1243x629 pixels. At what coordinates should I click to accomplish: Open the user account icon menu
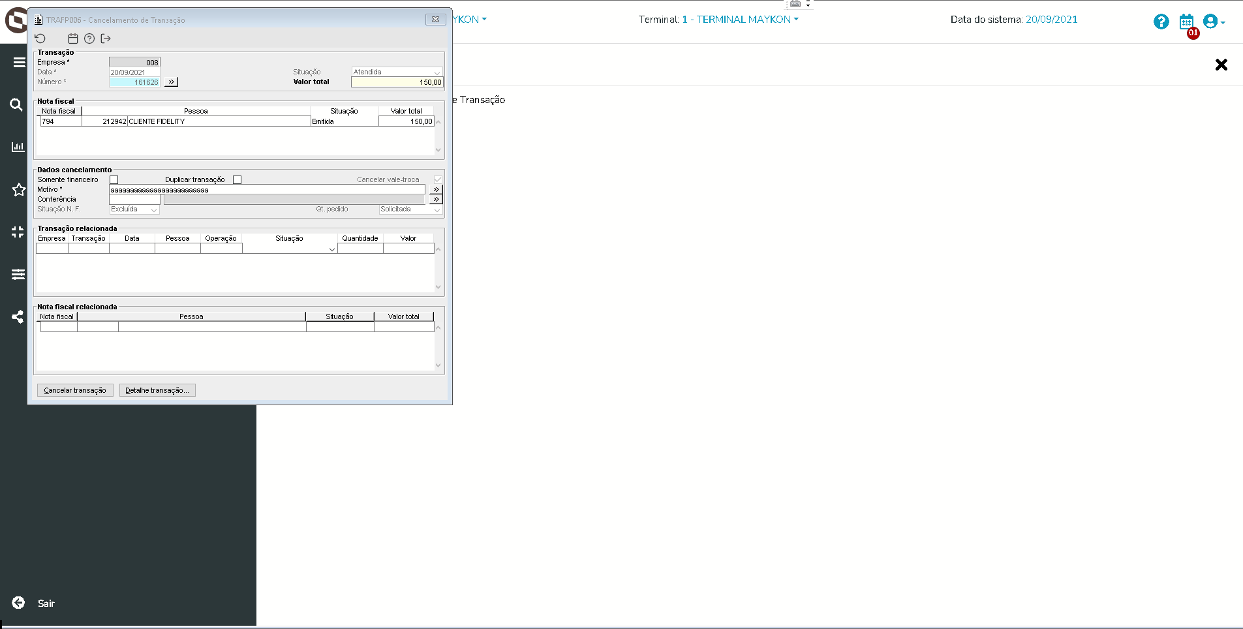coord(1210,22)
